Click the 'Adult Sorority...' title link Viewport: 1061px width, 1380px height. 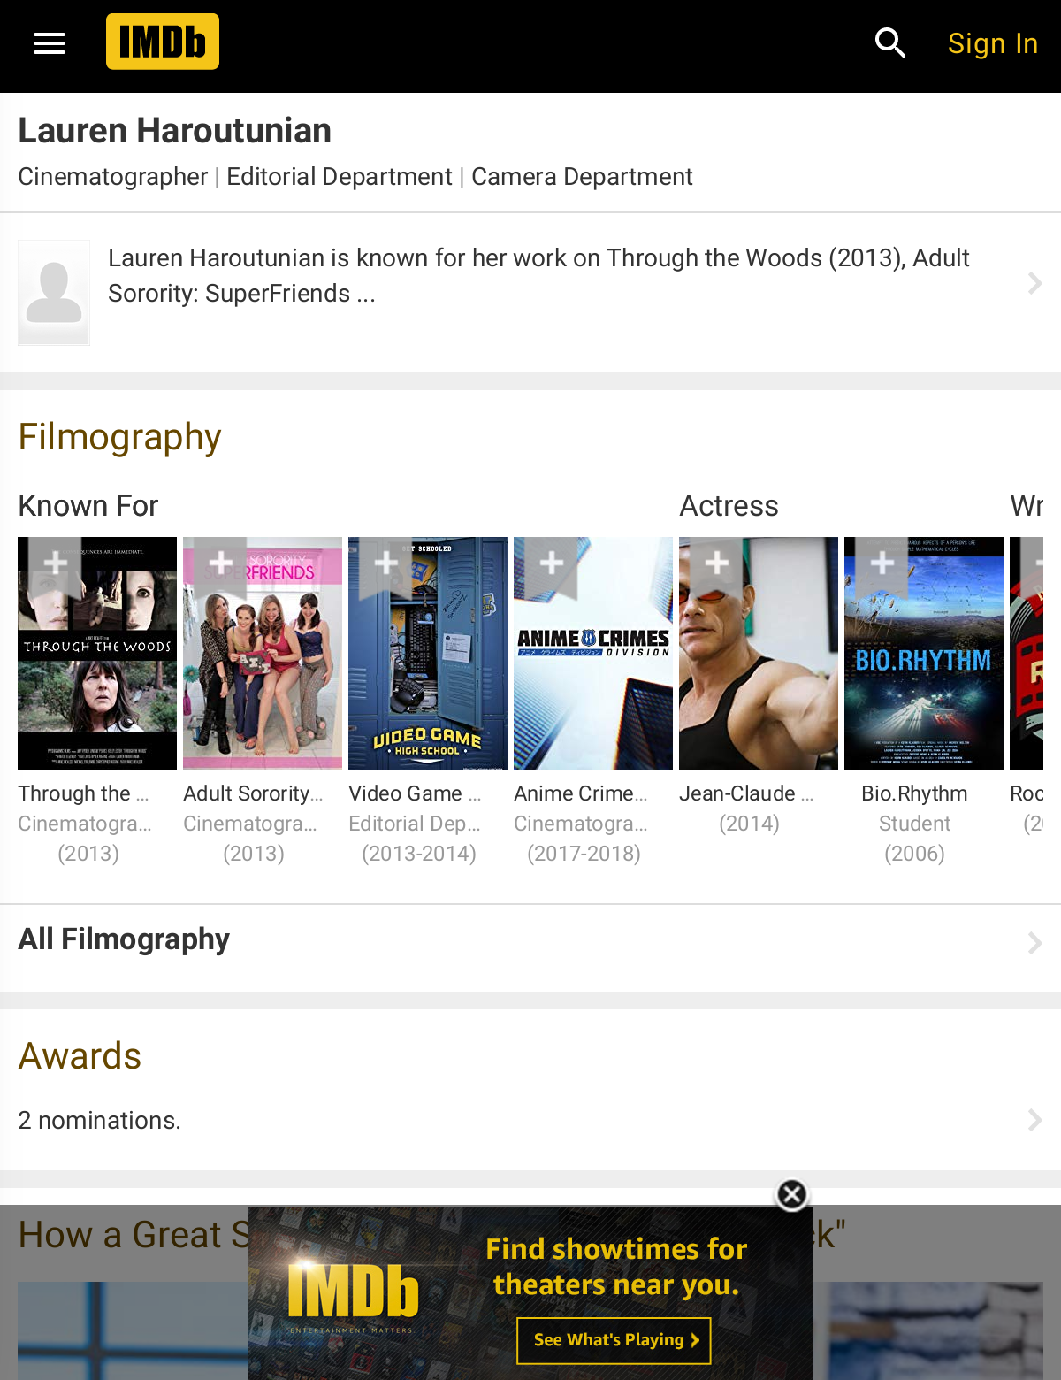click(253, 793)
